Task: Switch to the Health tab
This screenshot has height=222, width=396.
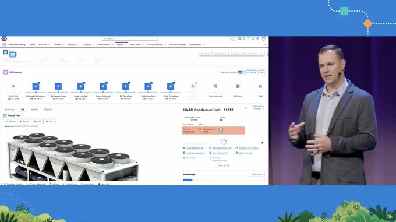Action: [34, 110]
